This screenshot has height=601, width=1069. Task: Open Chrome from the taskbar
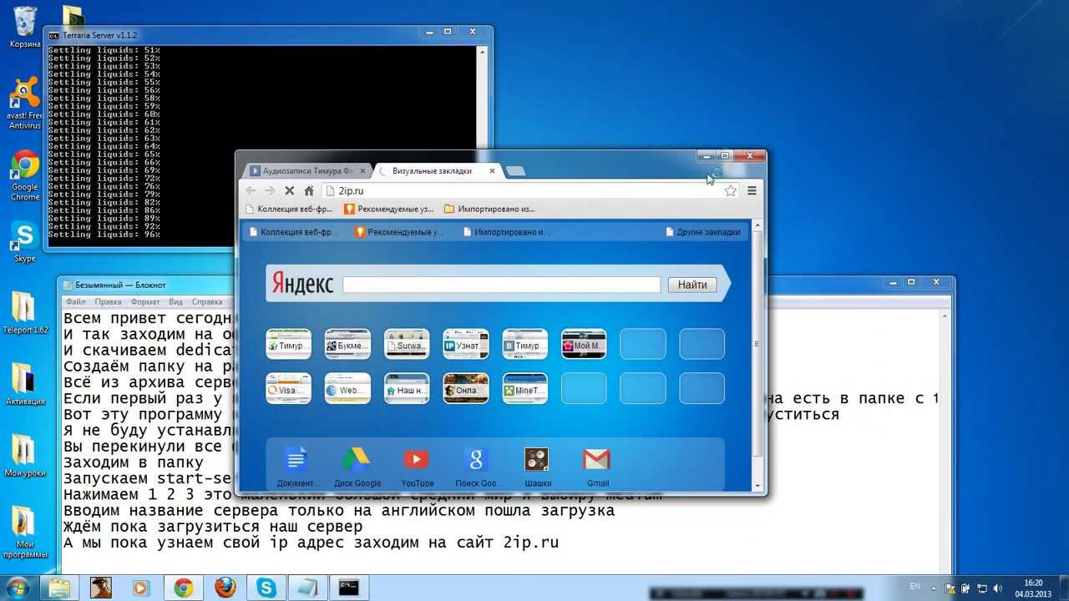(183, 588)
